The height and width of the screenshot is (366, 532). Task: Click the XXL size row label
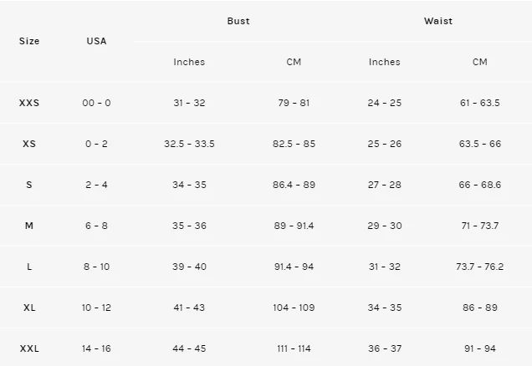point(29,348)
